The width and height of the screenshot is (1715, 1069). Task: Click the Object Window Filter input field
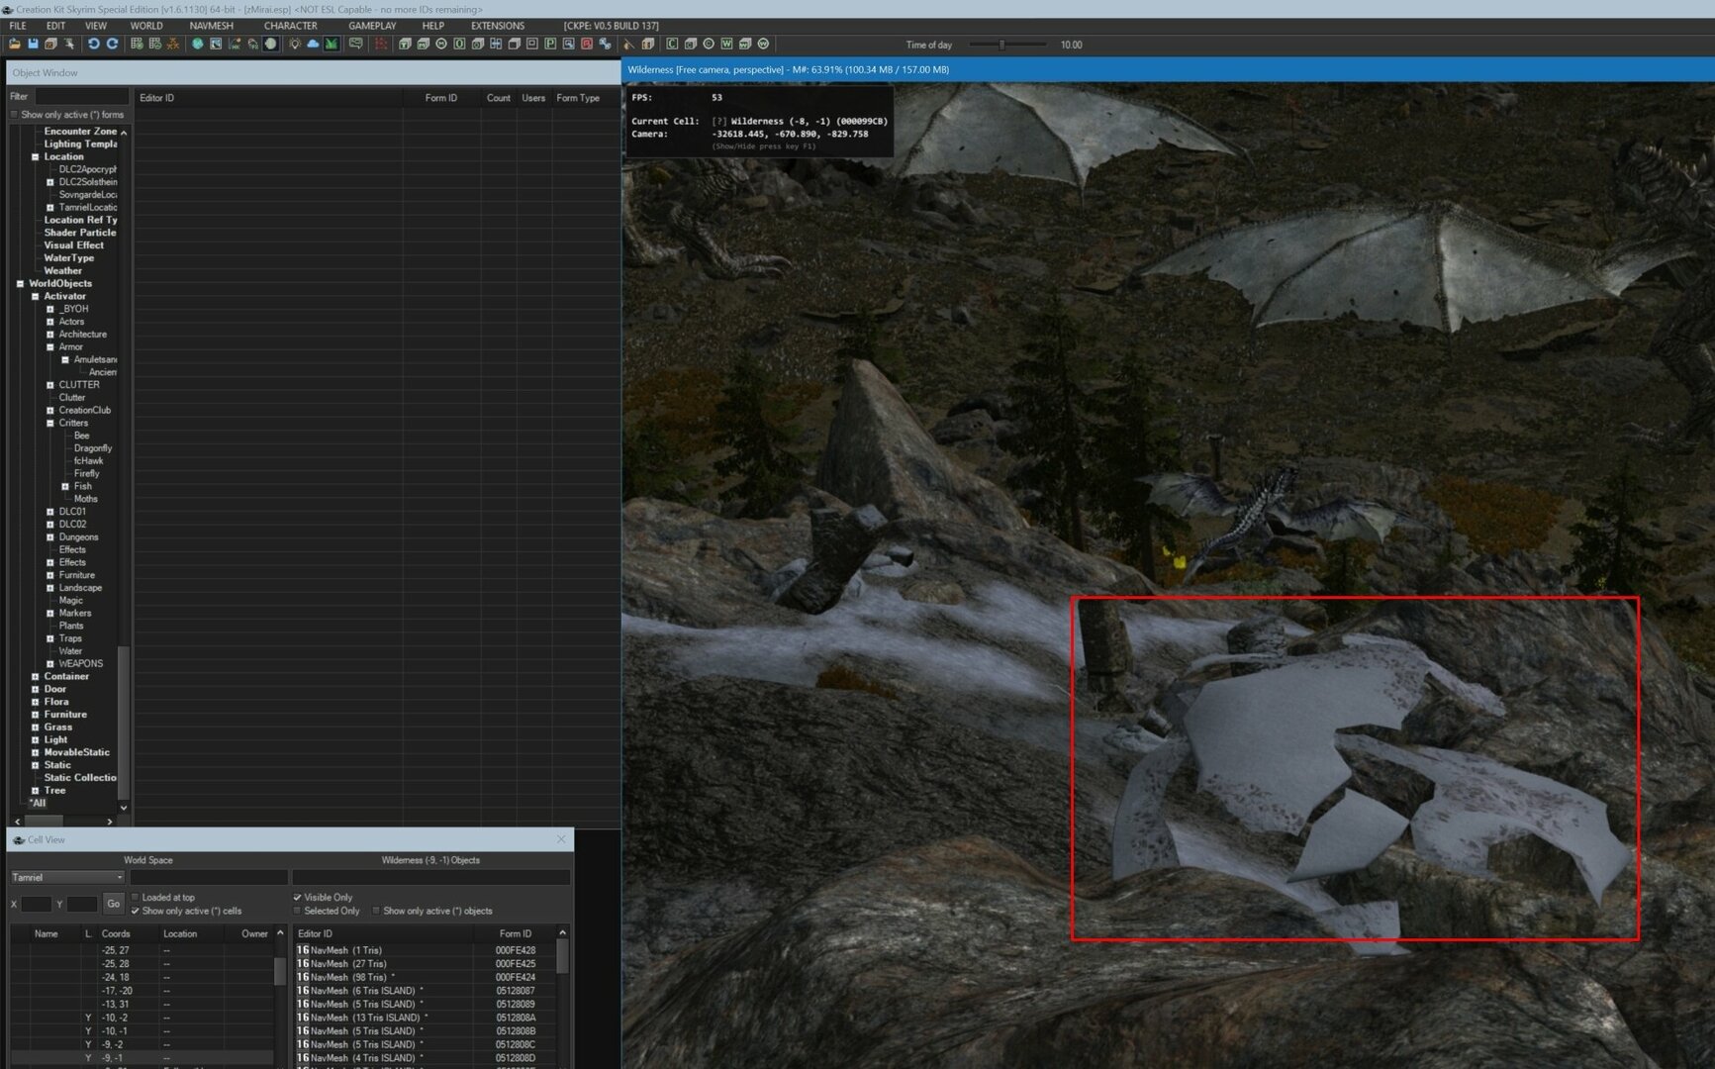pyautogui.click(x=81, y=97)
